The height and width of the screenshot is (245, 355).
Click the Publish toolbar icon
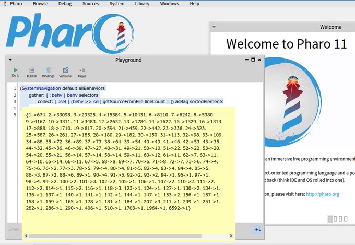tap(32, 73)
